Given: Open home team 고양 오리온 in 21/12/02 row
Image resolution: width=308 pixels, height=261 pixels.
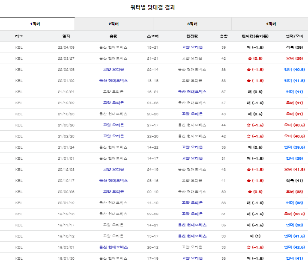Looking at the screenshot, I should [114, 103].
